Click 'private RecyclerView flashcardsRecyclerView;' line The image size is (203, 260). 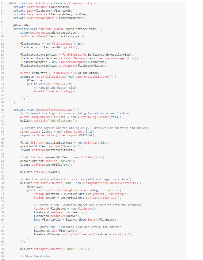(x=50, y=14)
